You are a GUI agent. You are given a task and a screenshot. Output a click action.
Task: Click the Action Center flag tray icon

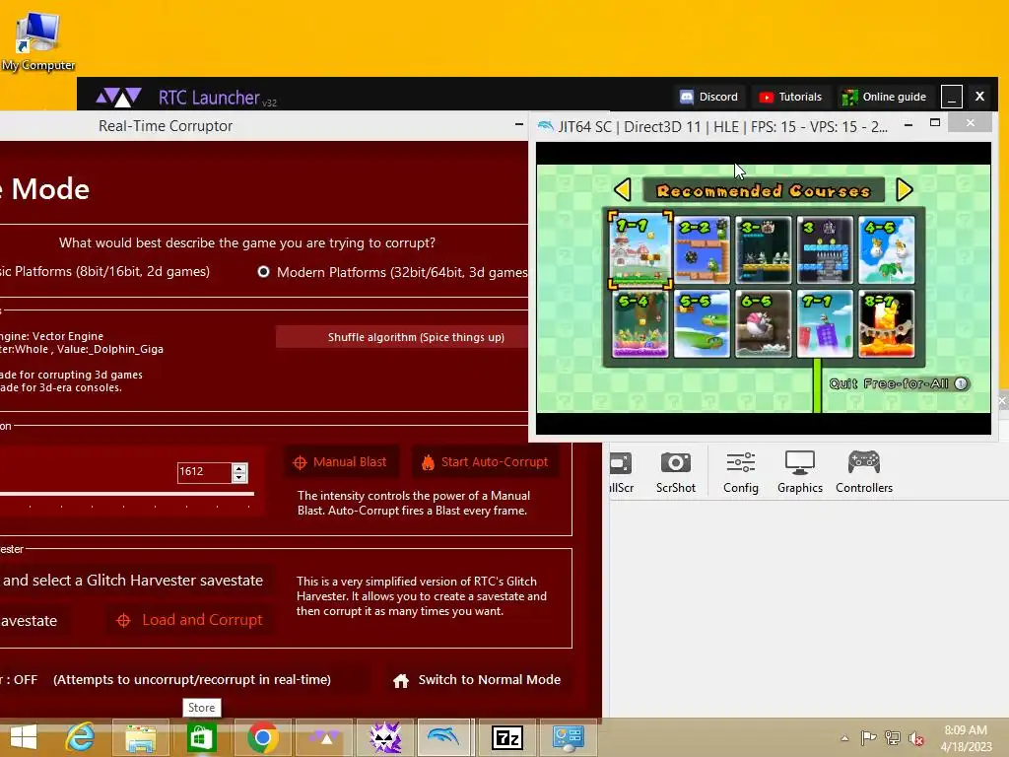pos(868,737)
